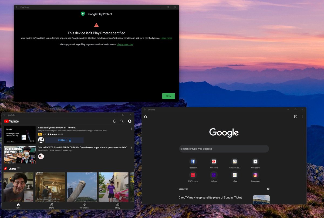Open the YouTube search magnifier

(122, 121)
